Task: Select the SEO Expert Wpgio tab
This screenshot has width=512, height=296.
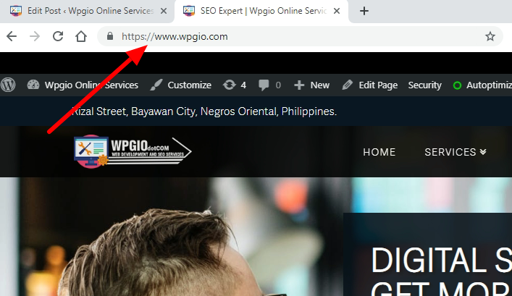Action: click(261, 11)
